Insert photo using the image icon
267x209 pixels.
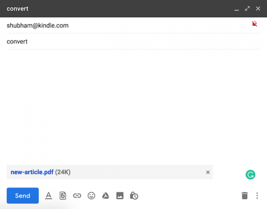click(120, 195)
